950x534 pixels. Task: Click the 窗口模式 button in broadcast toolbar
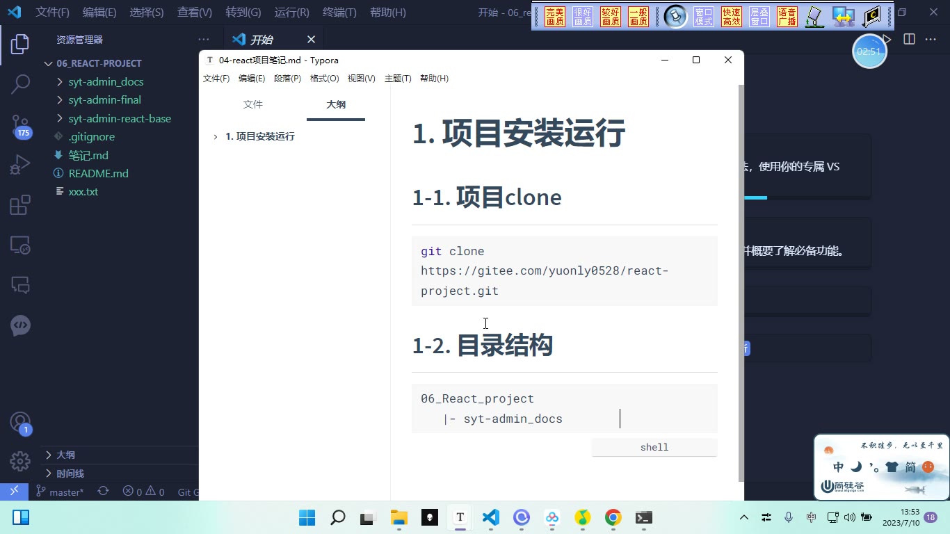click(704, 17)
